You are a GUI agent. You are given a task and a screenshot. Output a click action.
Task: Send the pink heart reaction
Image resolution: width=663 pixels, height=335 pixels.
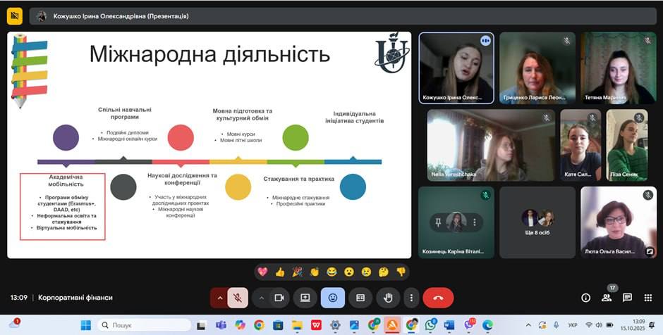pyautogui.click(x=262, y=272)
